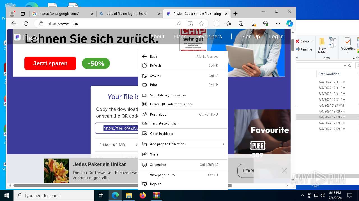Expand Add page to Collections submenu
The image size is (359, 201).
click(x=183, y=144)
